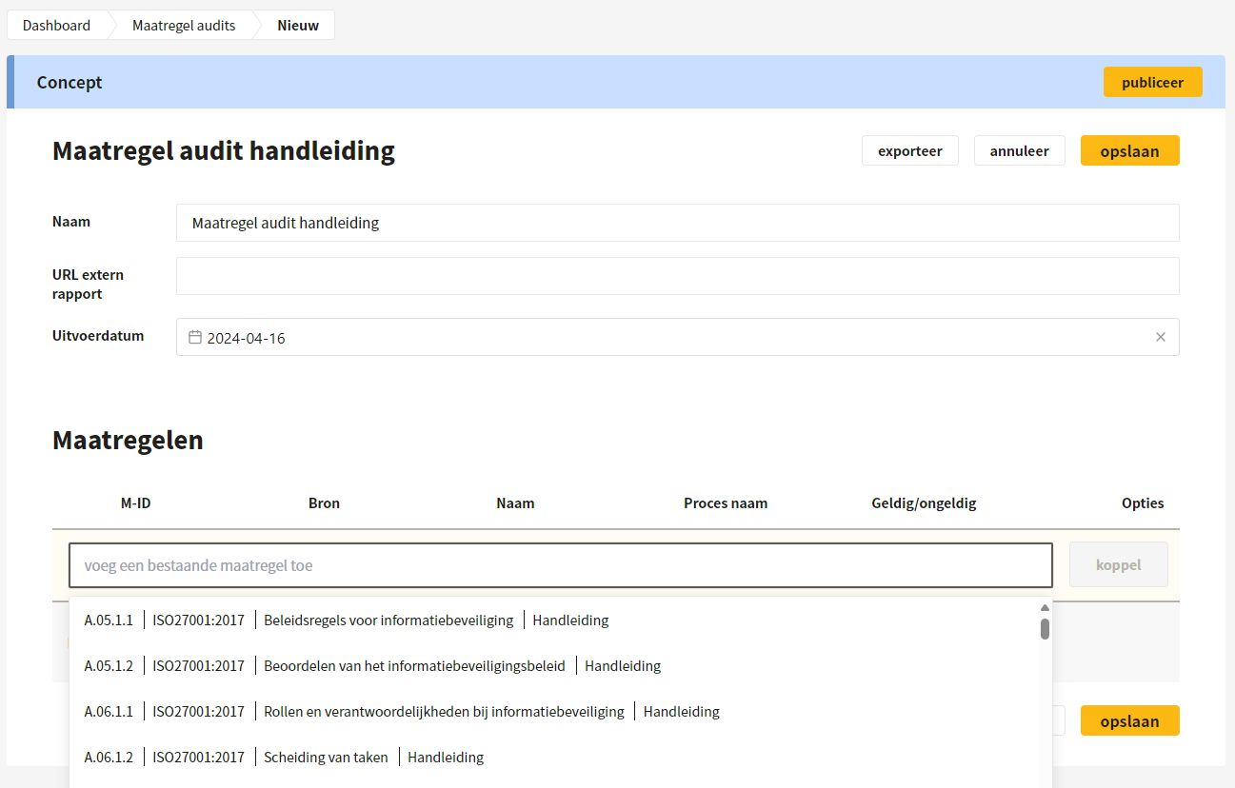
Task: Select option A.05.1.1 Beleidsregels voor informatiebeveiliging
Action: tap(553, 621)
